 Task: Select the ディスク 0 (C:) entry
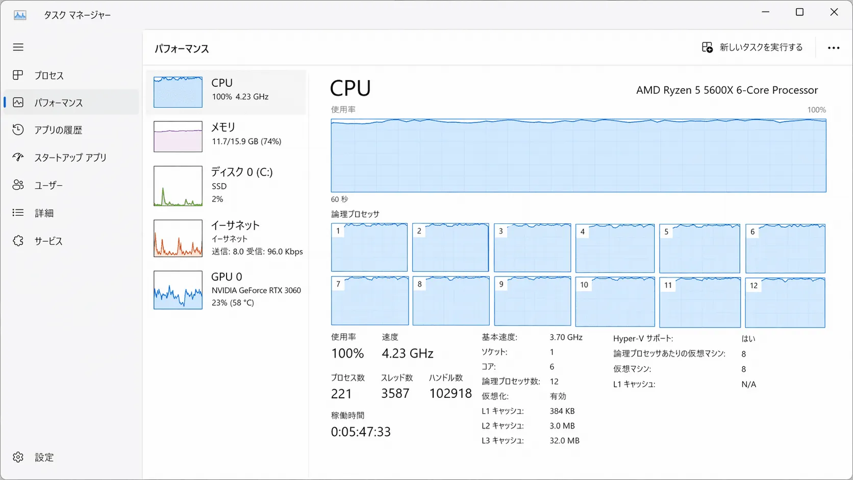click(226, 185)
